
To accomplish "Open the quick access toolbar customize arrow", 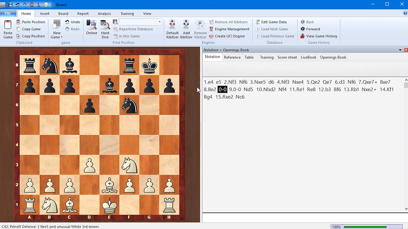I will click(52, 5).
